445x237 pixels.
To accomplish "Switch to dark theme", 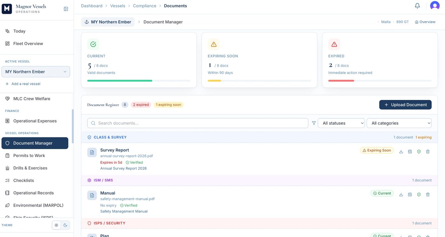I will [x=65, y=225].
